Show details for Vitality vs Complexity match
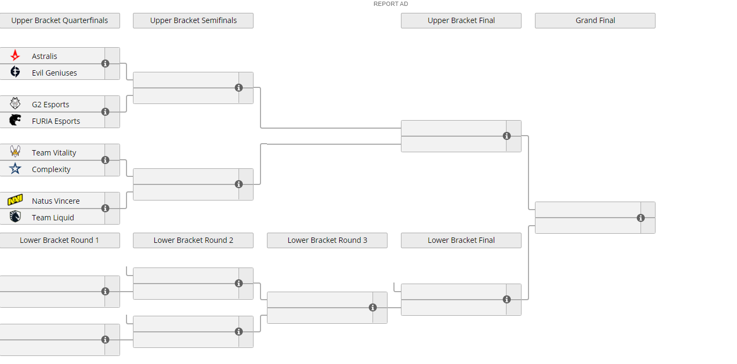This screenshot has width=737, height=364. pyautogui.click(x=106, y=160)
